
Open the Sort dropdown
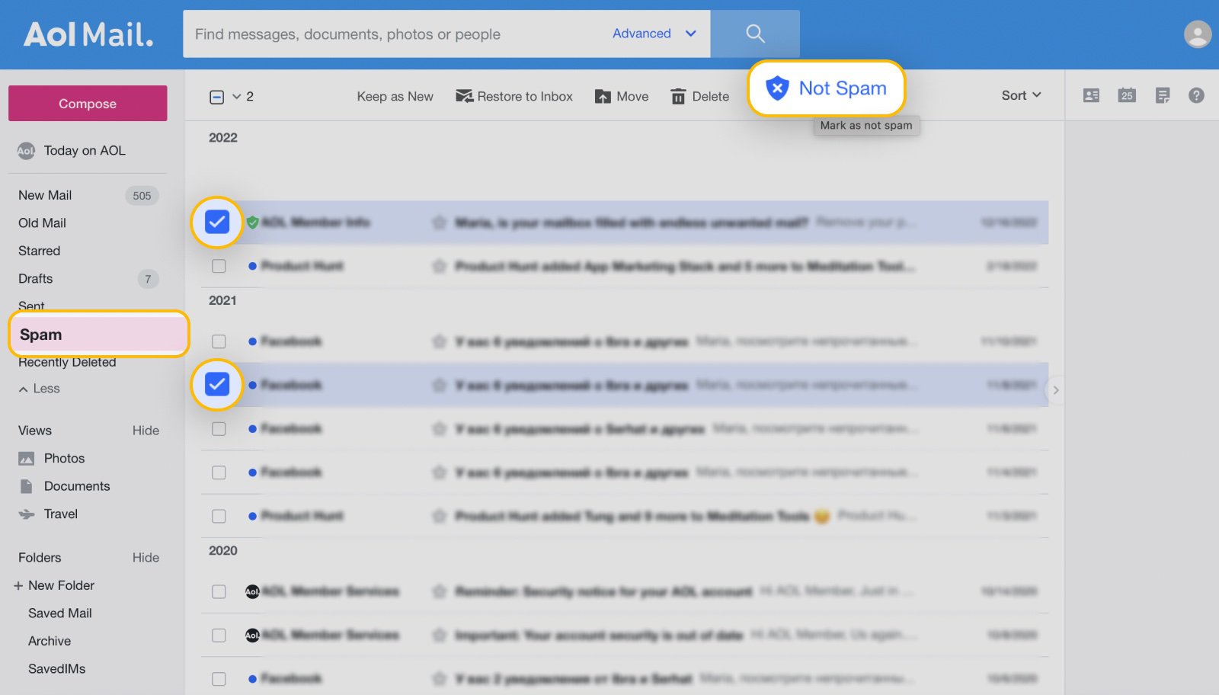1021,95
